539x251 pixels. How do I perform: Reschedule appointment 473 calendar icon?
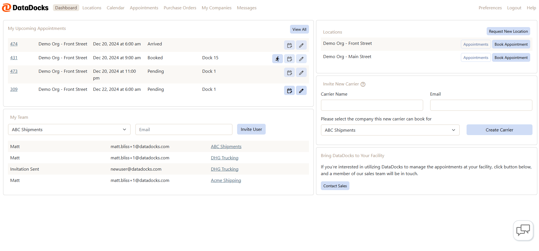tap(289, 72)
